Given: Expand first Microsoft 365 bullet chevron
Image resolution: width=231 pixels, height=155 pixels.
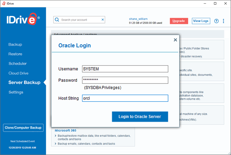Looking at the screenshot, I should (56, 136).
